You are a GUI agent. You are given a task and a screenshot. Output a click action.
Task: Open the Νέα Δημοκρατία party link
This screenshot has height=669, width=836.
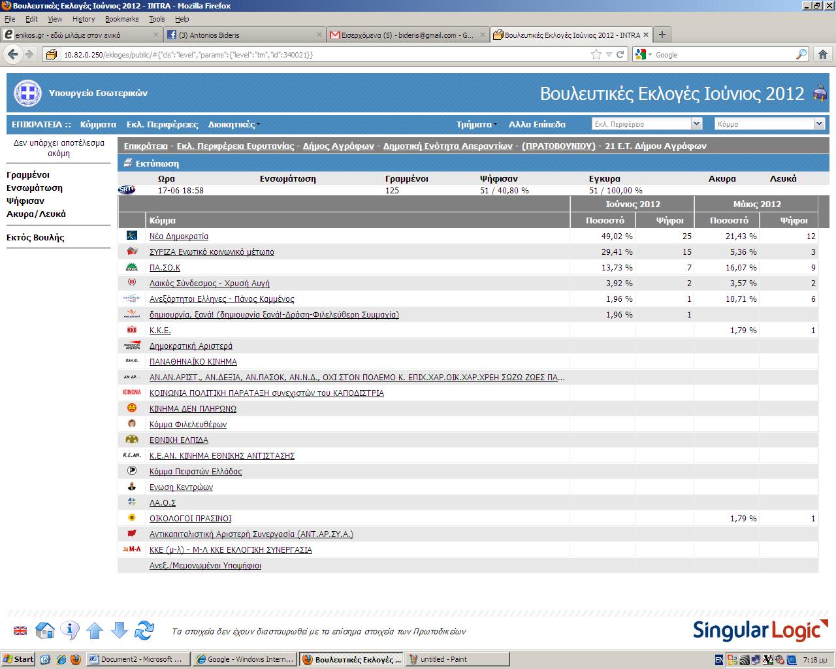coord(179,237)
